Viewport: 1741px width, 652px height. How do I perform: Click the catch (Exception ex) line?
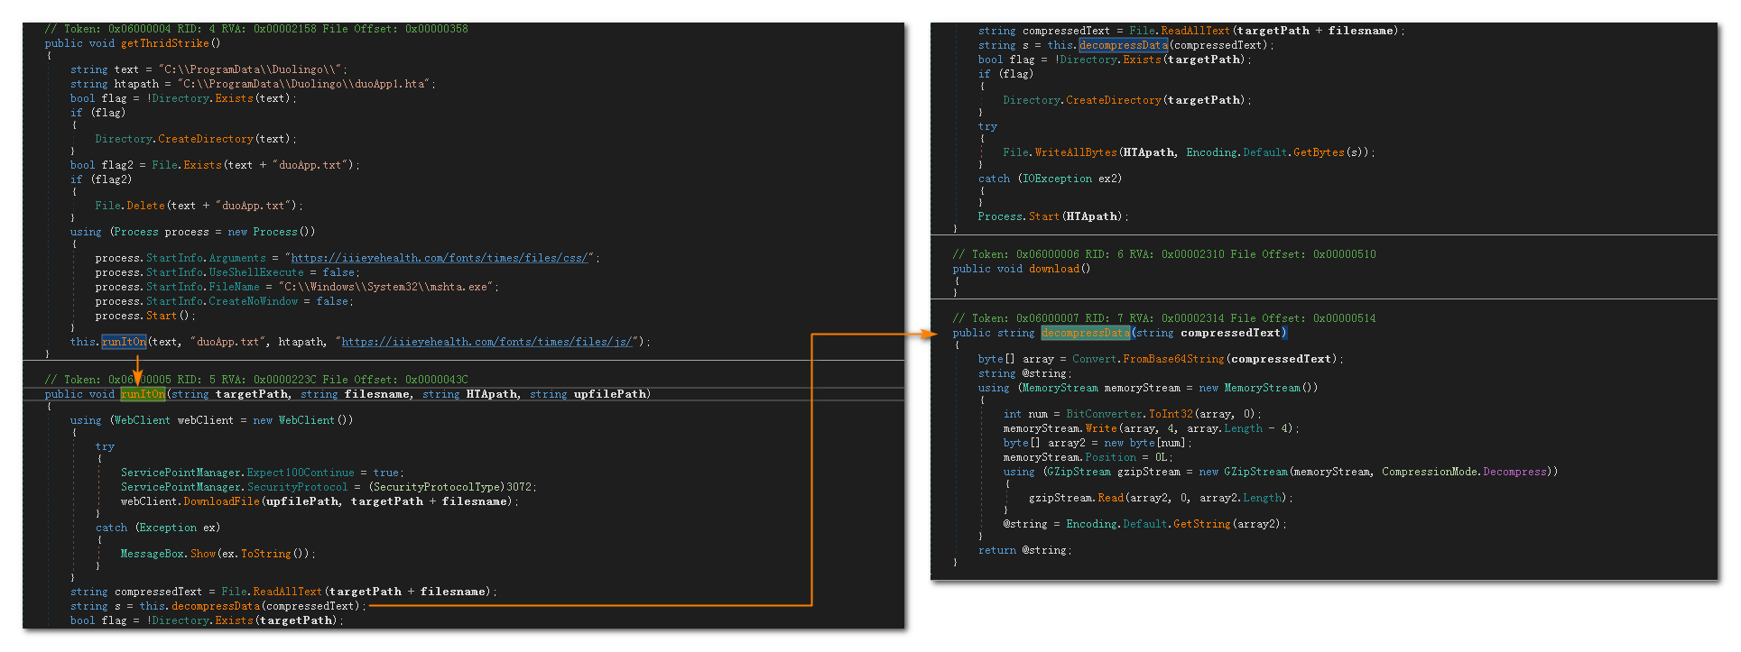(158, 528)
